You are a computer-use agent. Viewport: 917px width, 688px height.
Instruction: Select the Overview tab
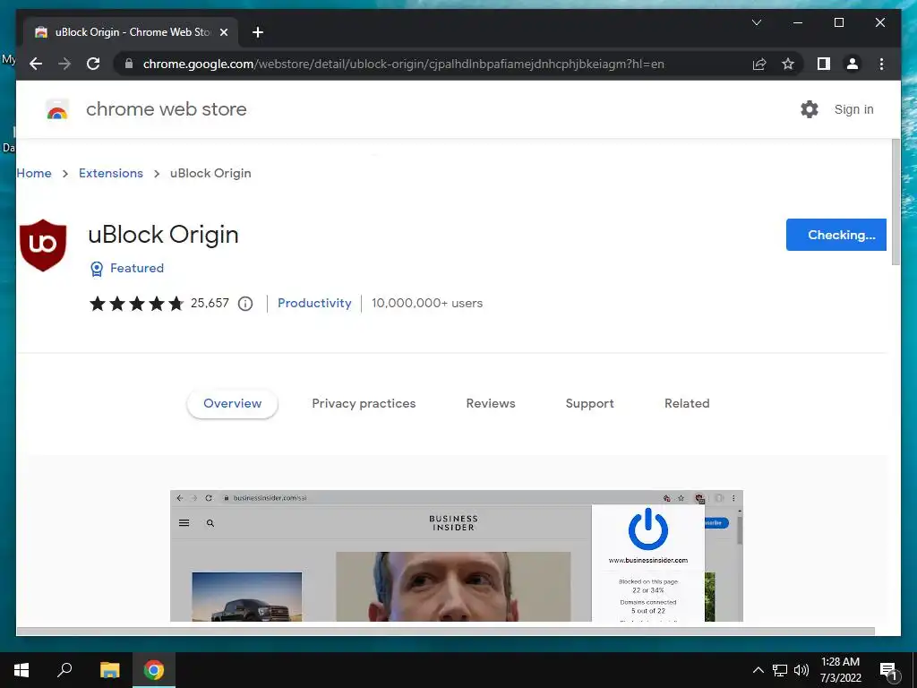point(232,403)
